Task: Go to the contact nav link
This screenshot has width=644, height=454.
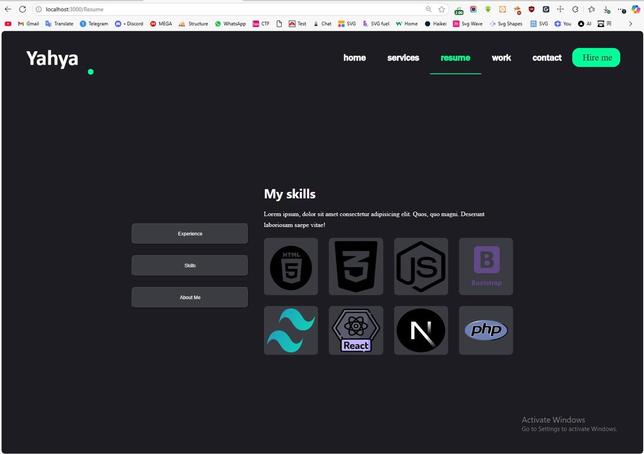Action: (x=547, y=58)
